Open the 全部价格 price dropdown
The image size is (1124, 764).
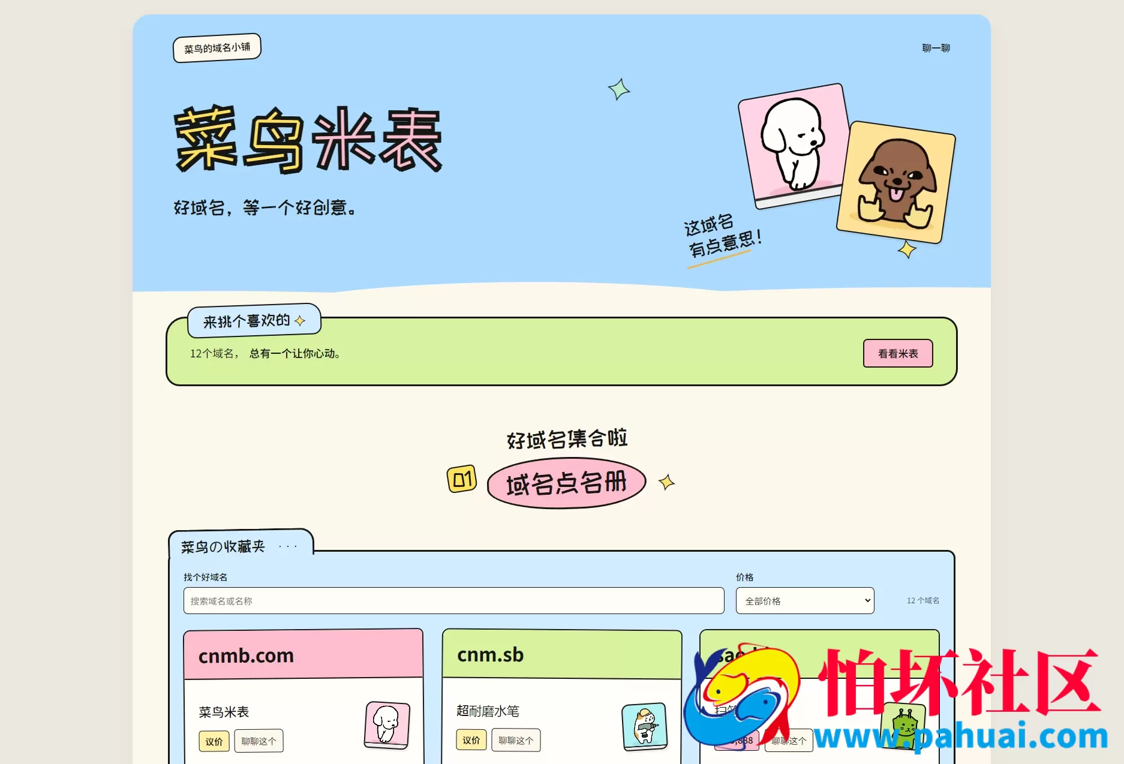pyautogui.click(x=805, y=600)
